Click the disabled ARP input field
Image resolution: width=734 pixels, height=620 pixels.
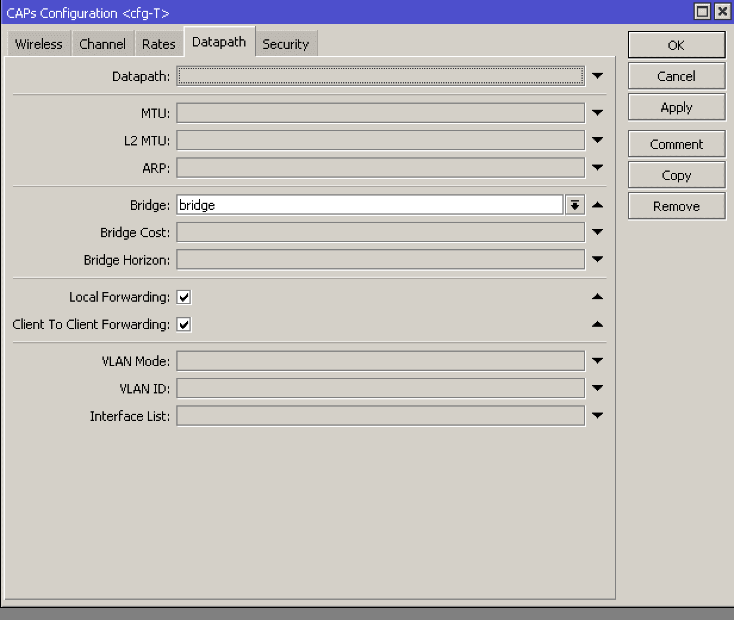381,168
